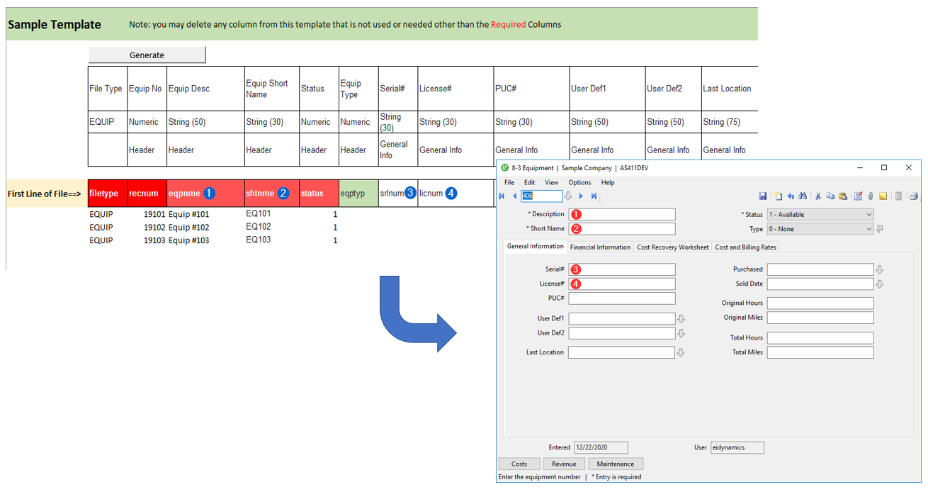Click the binoculars Find icon

coord(803,196)
